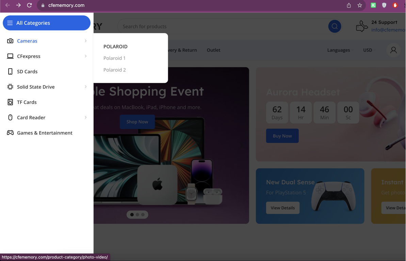Expand the Solid State Drive chevron

tap(86, 87)
